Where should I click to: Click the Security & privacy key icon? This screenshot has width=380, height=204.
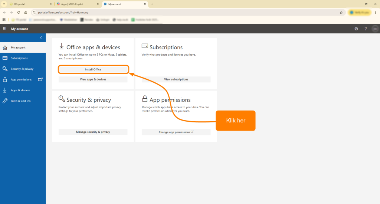click(5, 69)
